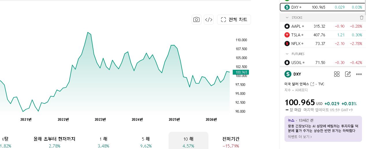Viewport: 366px width, 149px height.
Task: Click the AAPL change -0.28%
Action: [x=356, y=26]
